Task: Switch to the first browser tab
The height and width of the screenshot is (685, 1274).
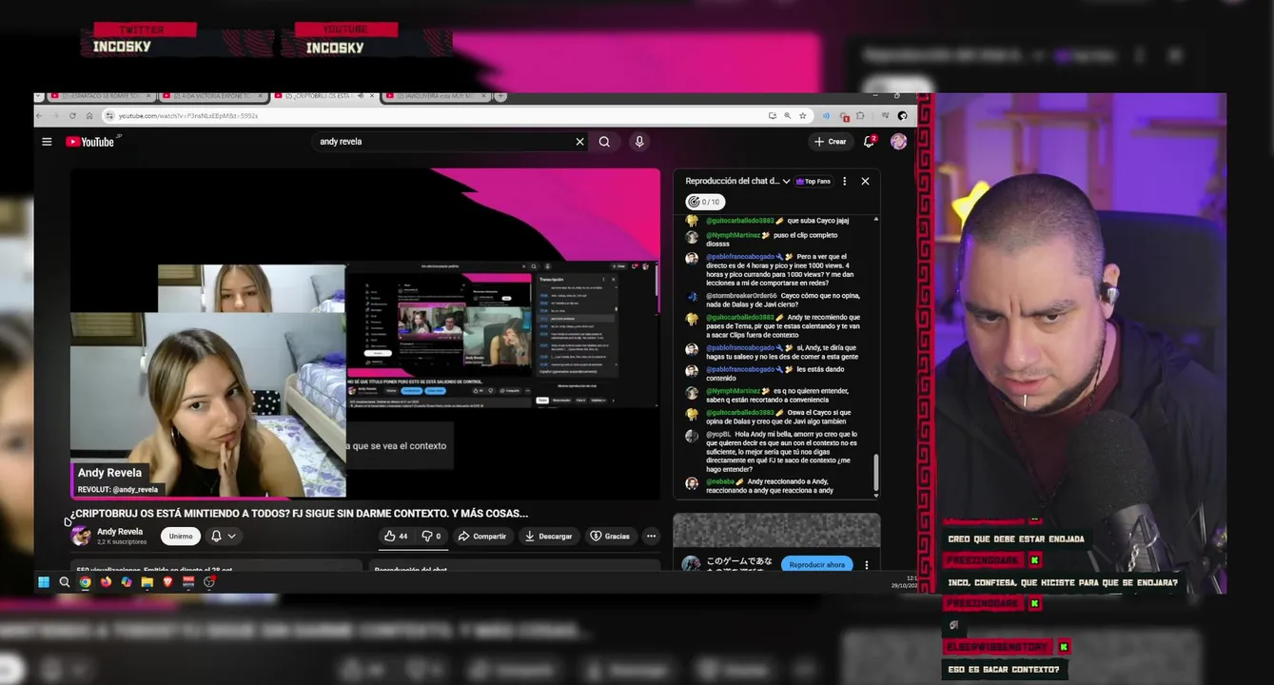Action: point(101,96)
